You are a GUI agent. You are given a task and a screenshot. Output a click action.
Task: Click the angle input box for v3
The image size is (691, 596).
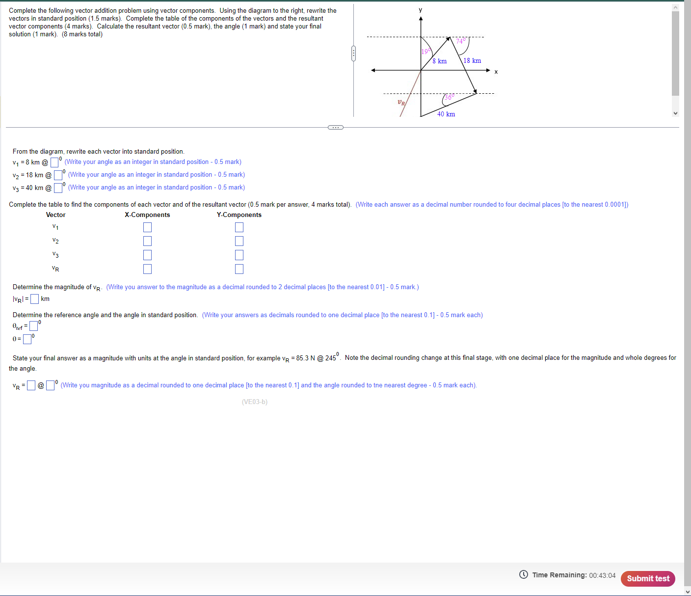point(58,188)
